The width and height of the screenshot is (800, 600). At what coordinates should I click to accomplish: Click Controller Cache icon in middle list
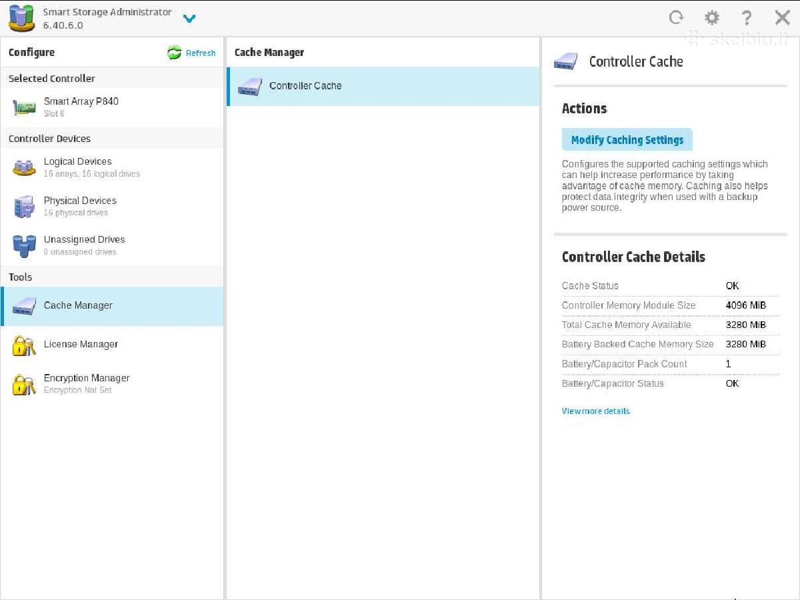click(x=250, y=86)
